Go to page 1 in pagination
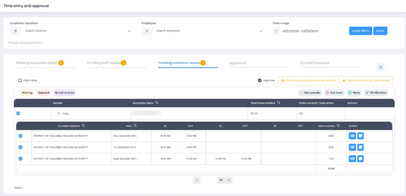 coord(197,180)
